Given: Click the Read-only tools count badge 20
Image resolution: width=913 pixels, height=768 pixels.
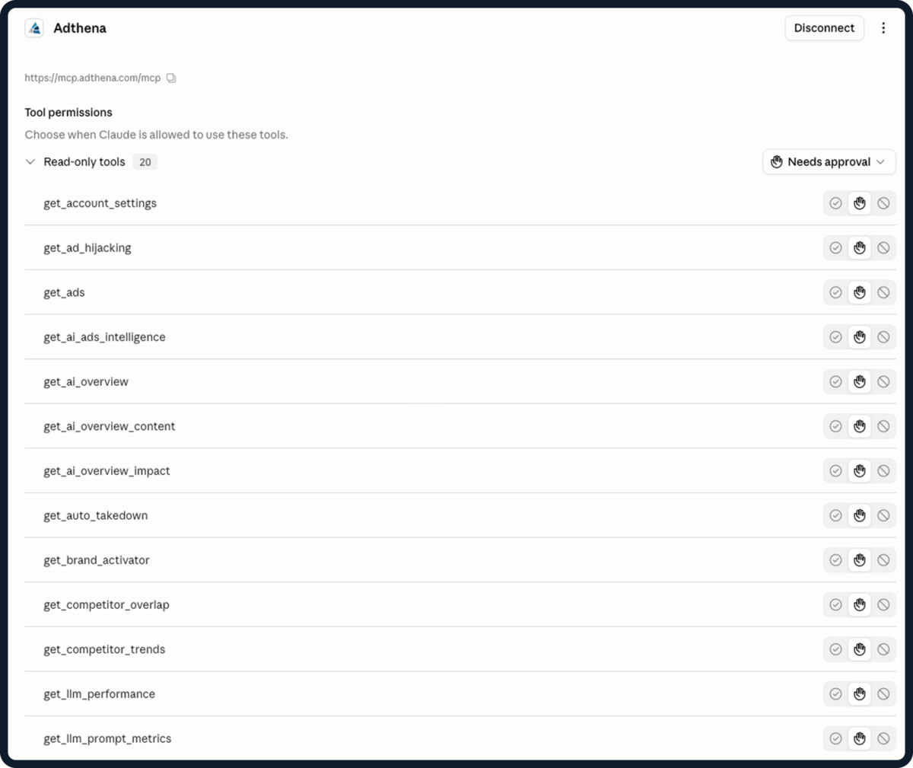Looking at the screenshot, I should point(145,162).
